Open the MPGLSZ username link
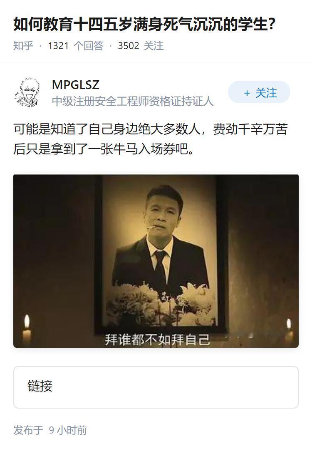This screenshot has height=451, width=312. (x=76, y=84)
